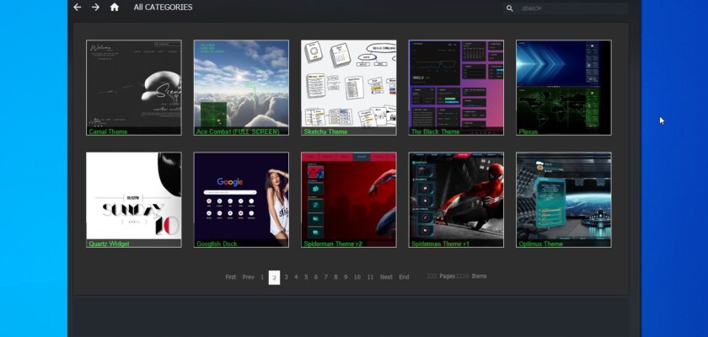The height and width of the screenshot is (337, 708).
Task: Open the Carnal Theme thumbnail
Action: point(133,87)
